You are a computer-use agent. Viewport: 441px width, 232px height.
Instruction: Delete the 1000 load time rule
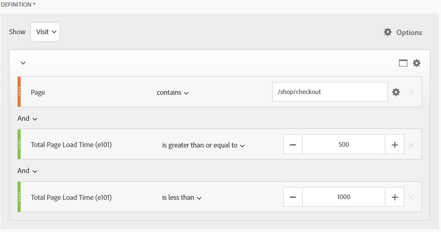pos(411,197)
